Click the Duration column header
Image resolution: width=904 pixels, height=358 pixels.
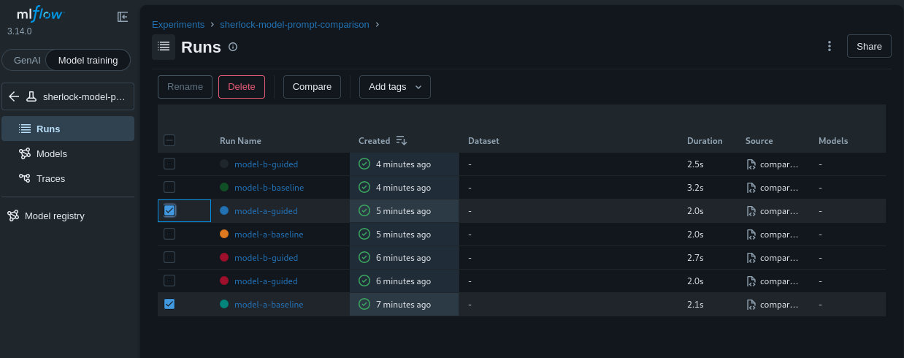click(705, 141)
